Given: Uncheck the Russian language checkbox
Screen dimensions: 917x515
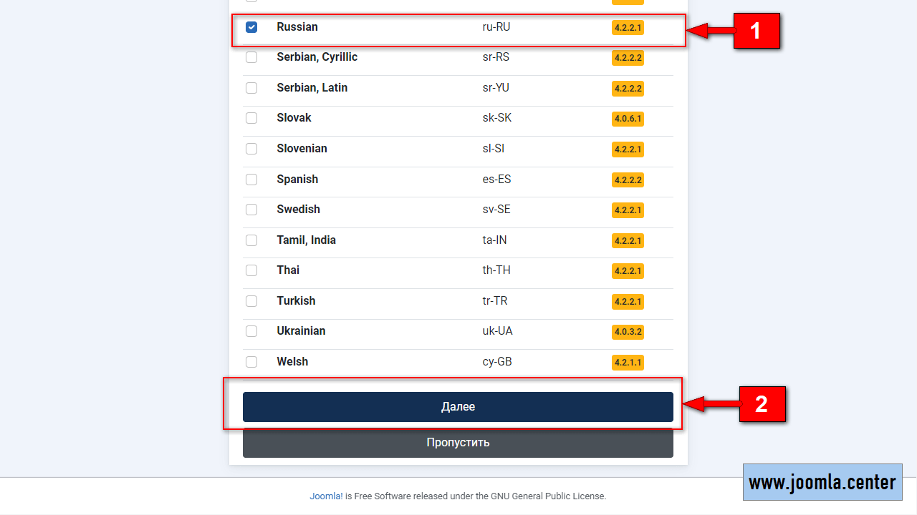Looking at the screenshot, I should 251,27.
